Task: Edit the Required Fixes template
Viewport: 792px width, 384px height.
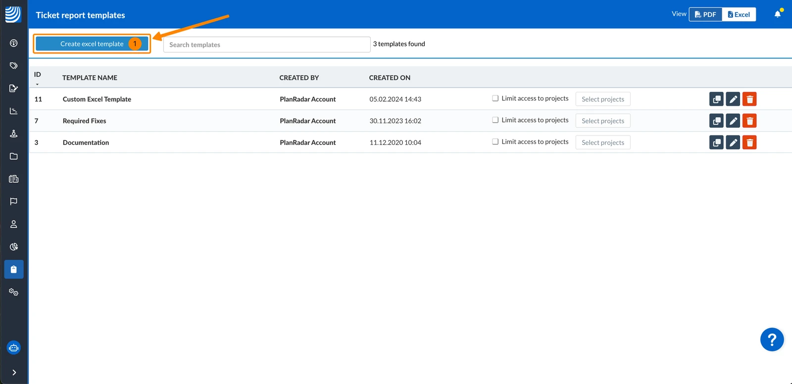Action: (x=733, y=121)
